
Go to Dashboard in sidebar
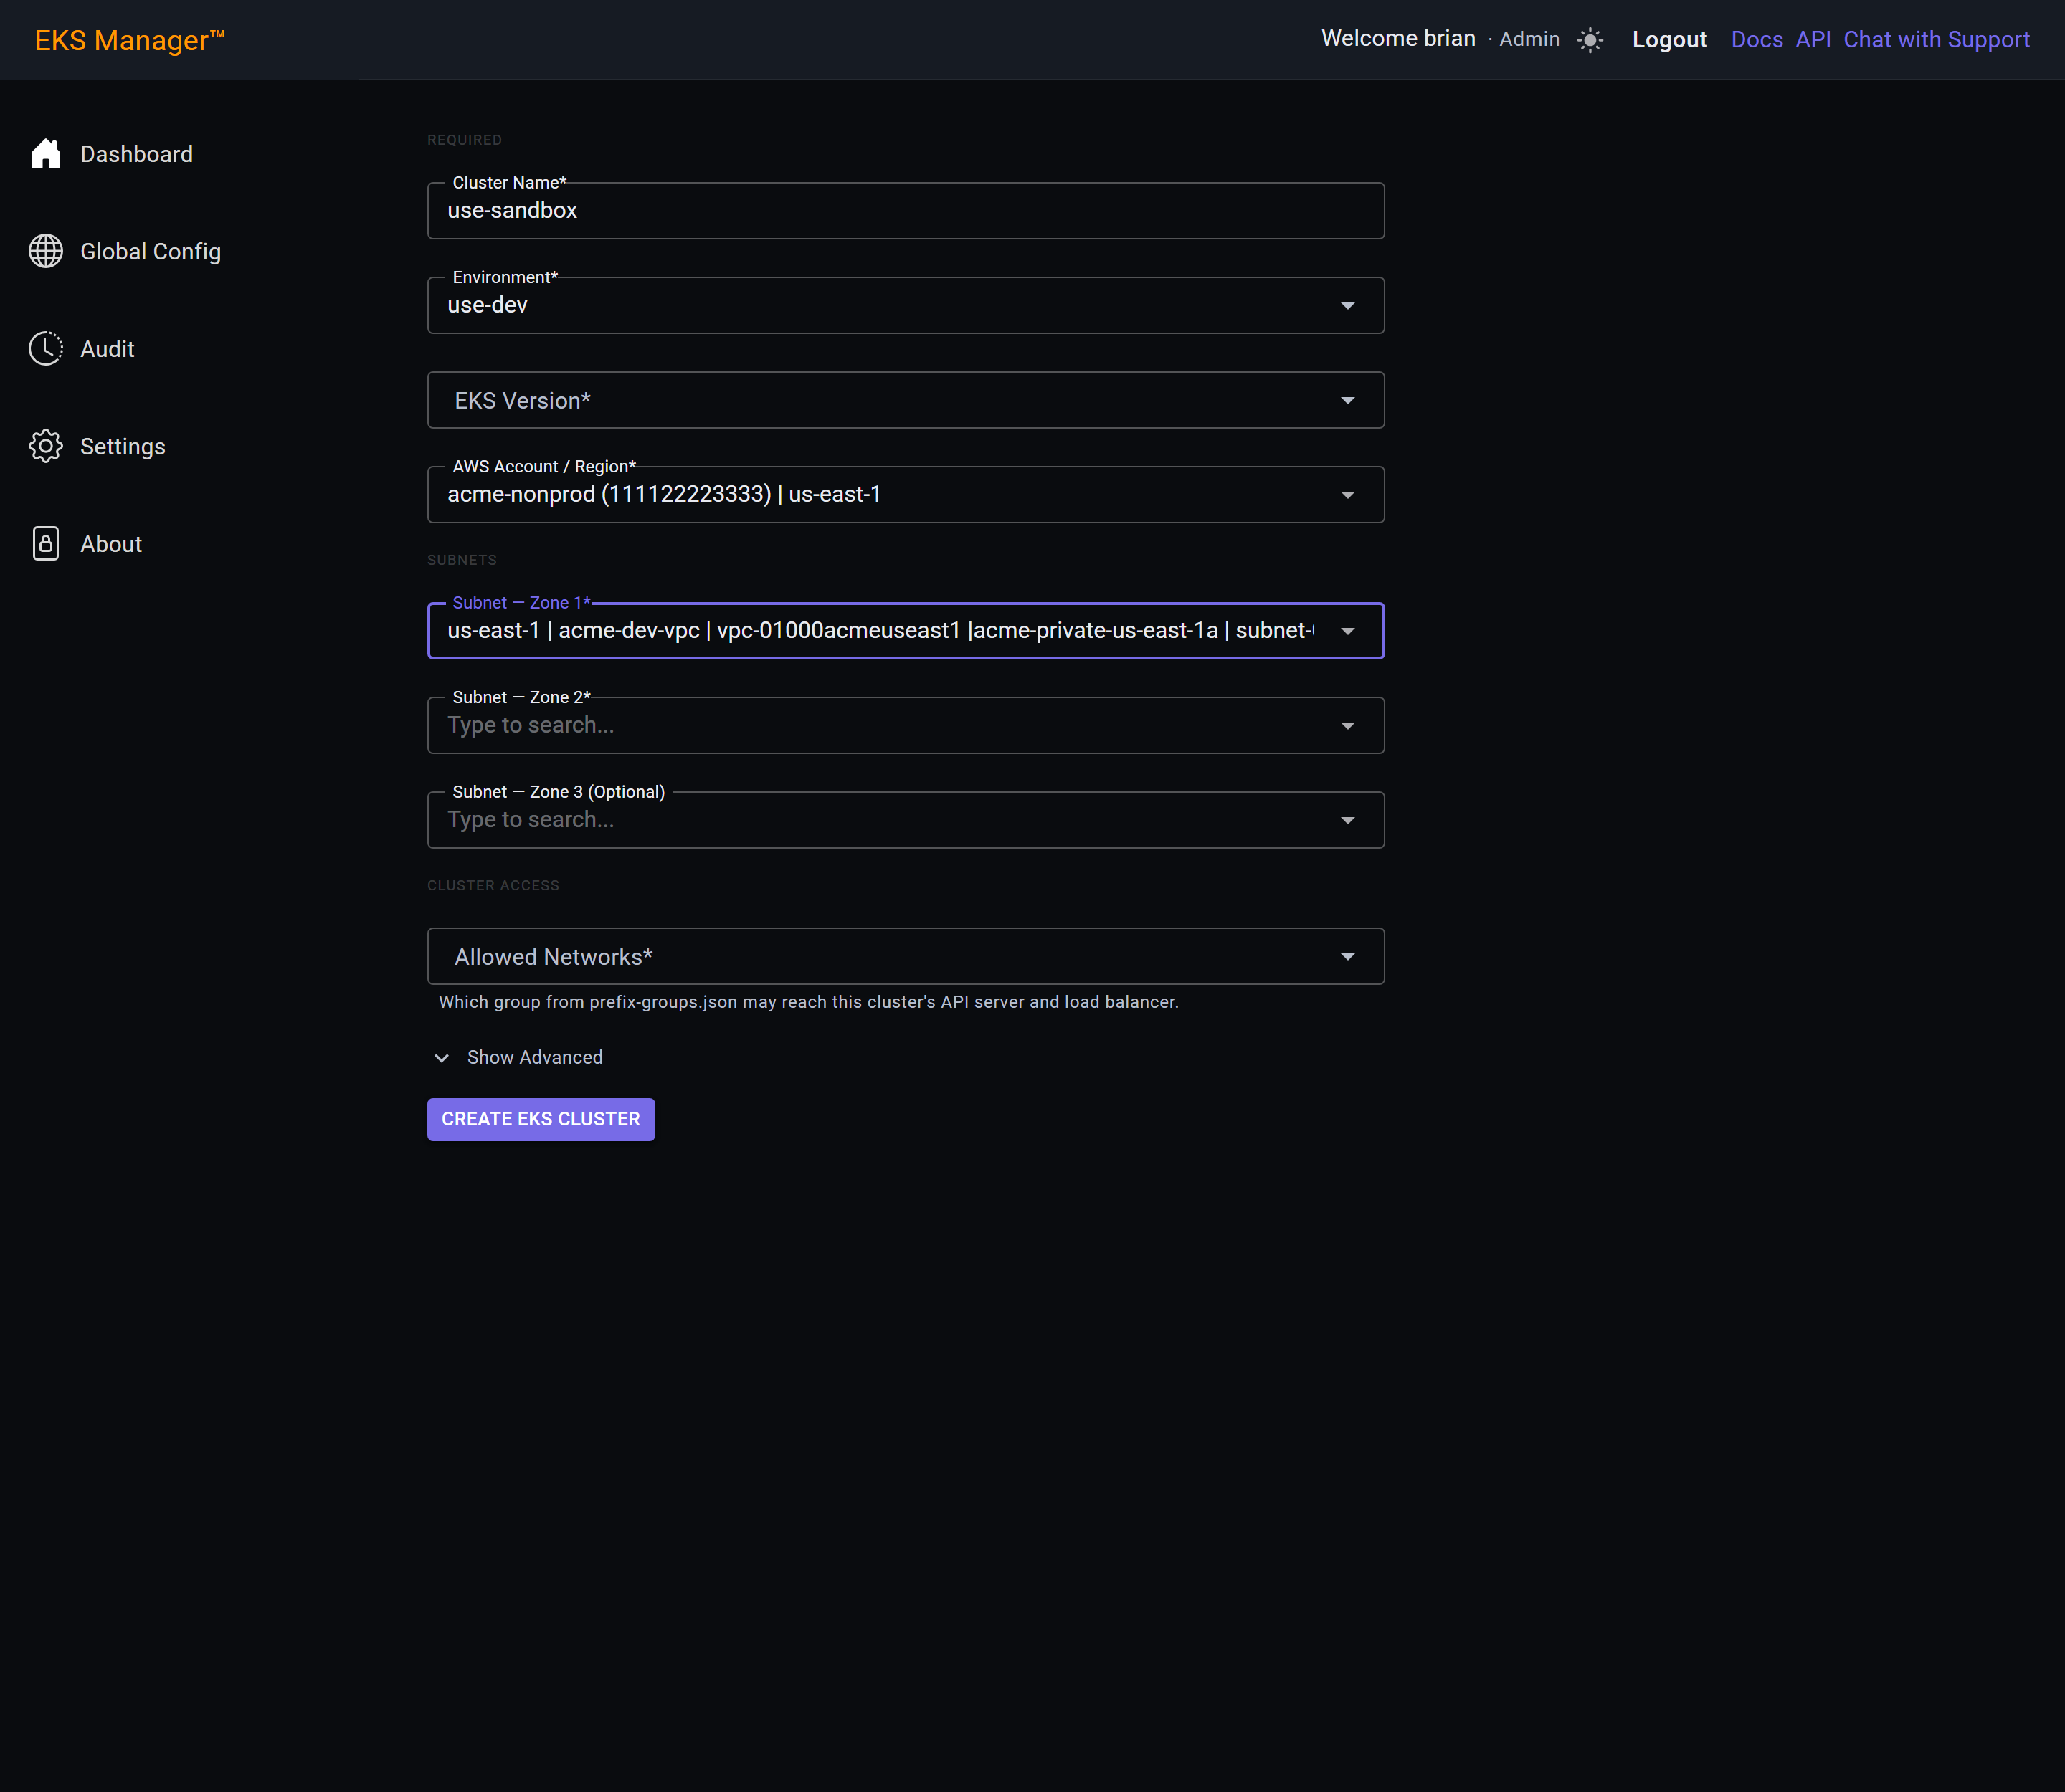click(x=137, y=154)
